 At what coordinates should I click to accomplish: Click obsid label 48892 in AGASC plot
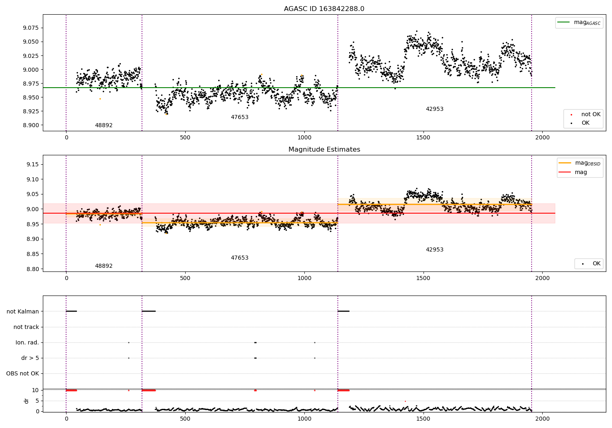click(x=104, y=126)
